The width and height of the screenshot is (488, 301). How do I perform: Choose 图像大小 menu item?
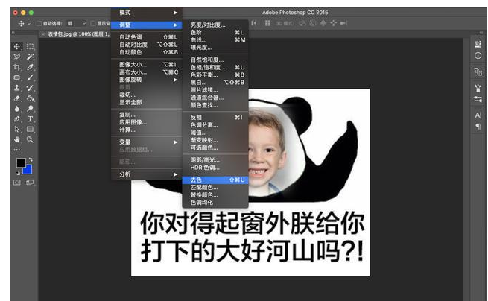point(146,64)
